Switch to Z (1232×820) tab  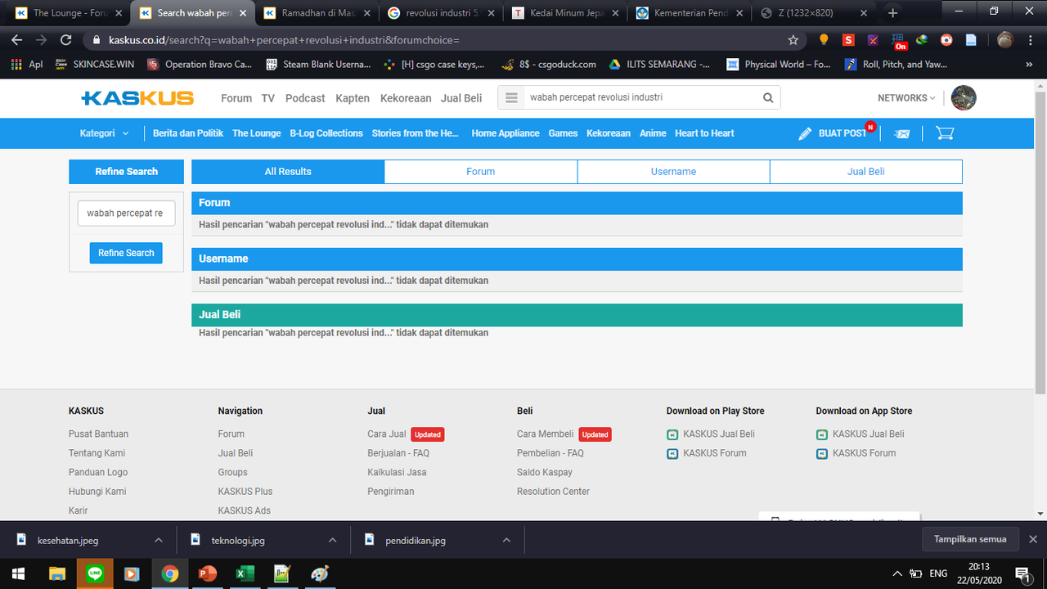[812, 13]
